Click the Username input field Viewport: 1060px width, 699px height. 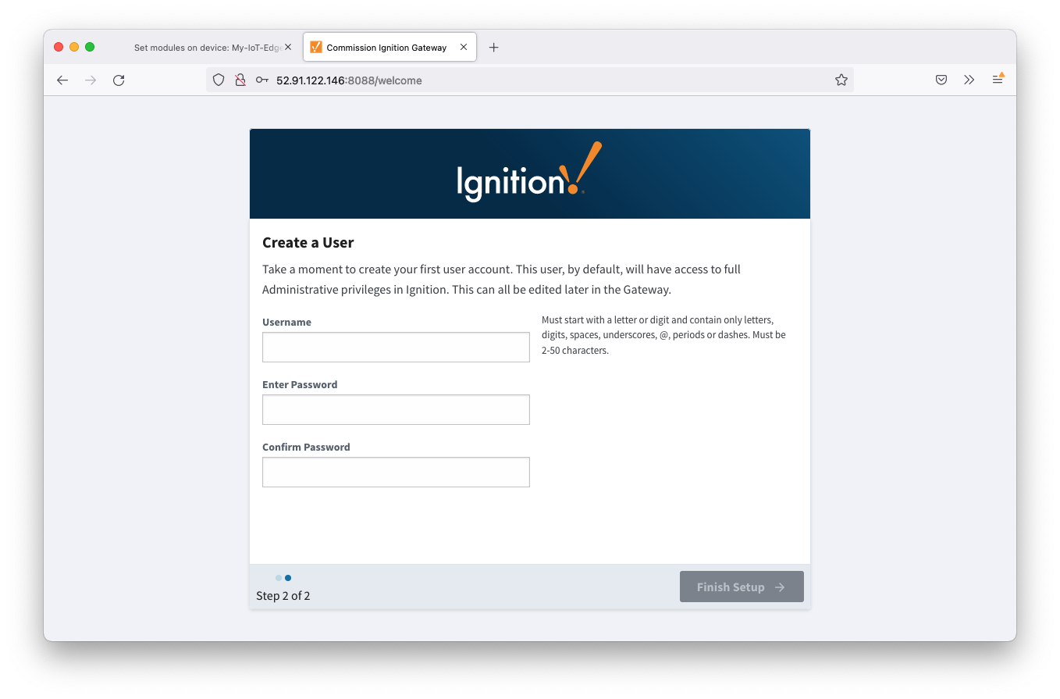(396, 347)
